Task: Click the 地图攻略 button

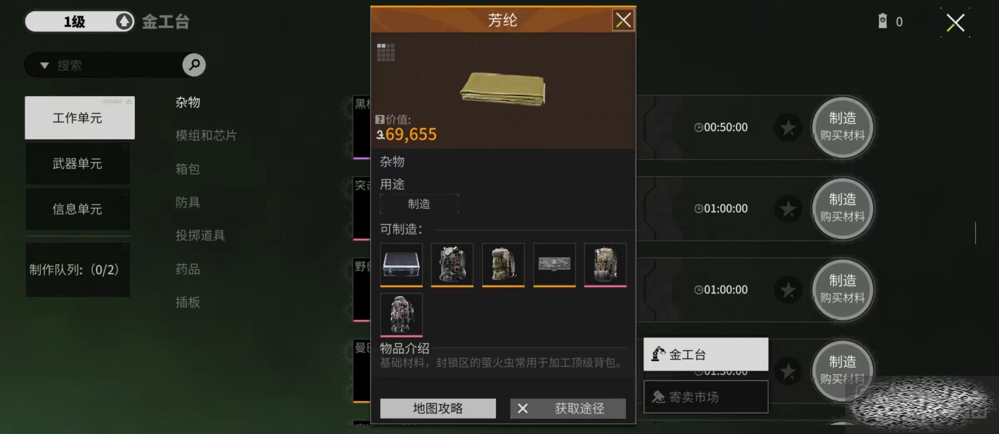Action: (438, 409)
